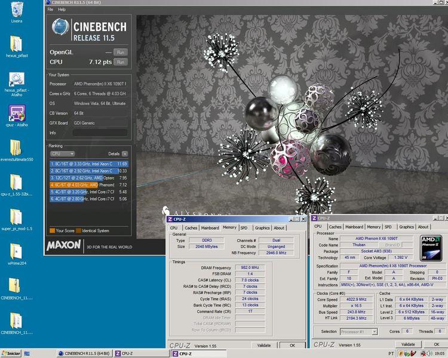
Task: Select the wPrime204 folder icon
Action: (16, 252)
